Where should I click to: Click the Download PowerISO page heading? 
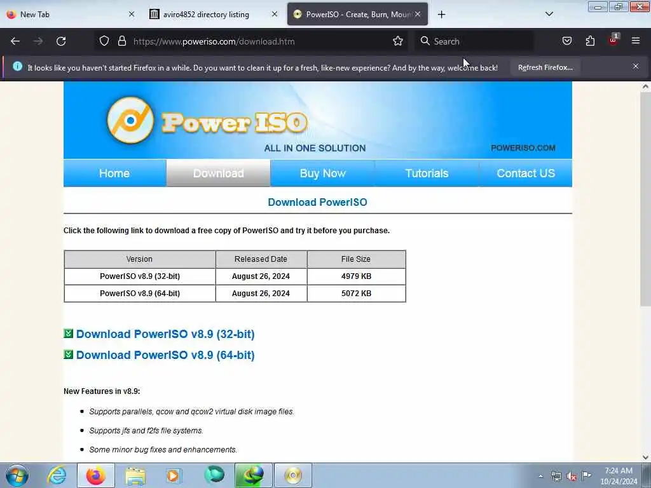(318, 202)
